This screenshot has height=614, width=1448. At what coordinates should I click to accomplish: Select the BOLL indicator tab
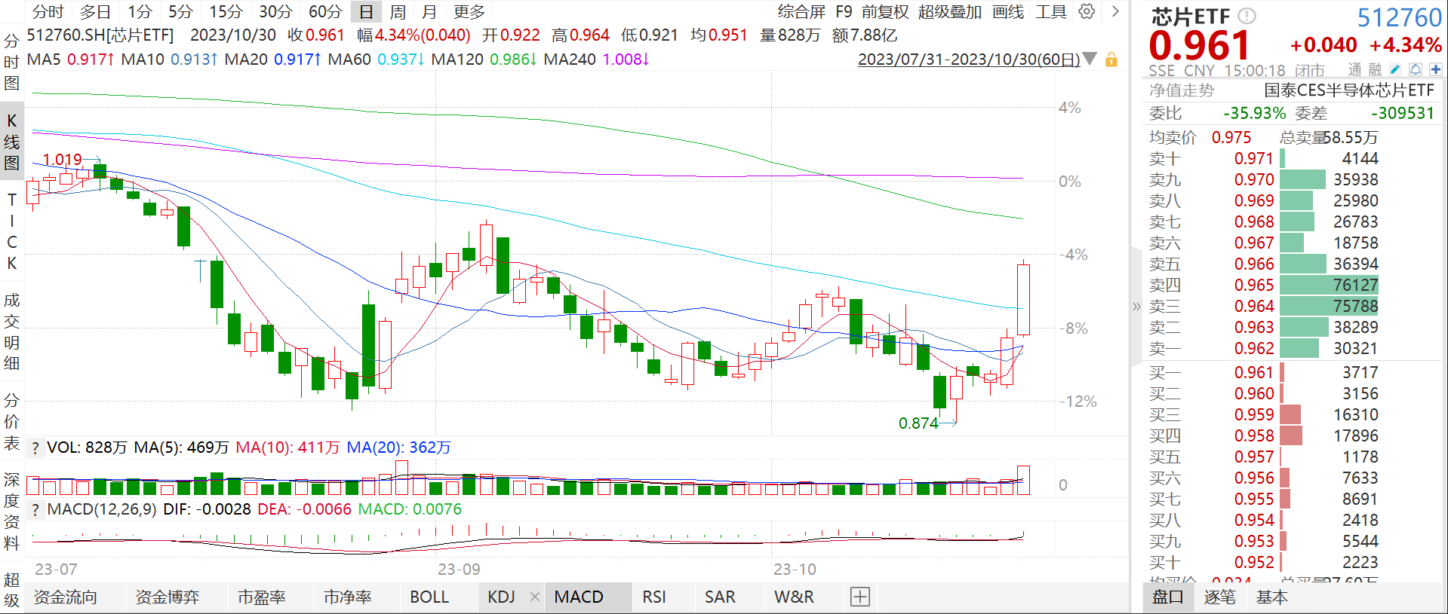429,597
